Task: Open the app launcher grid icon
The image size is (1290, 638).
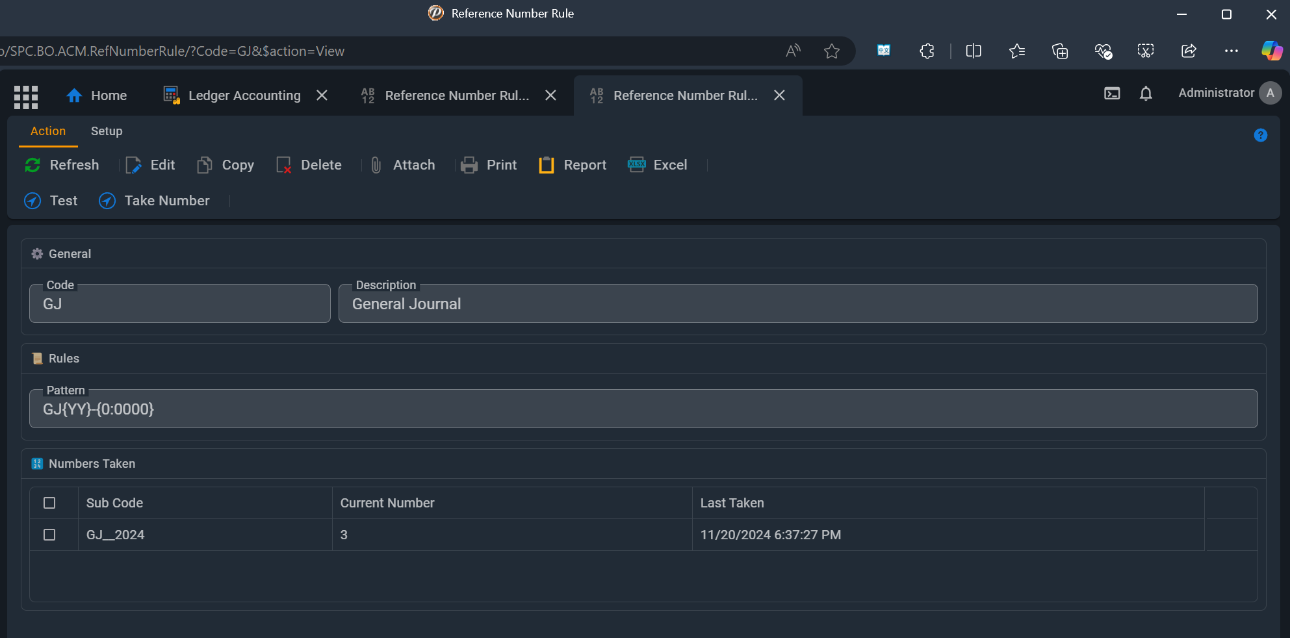Action: pos(26,97)
